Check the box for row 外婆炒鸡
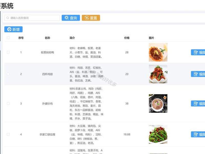Viewport: 205px width, 154px height. 8,103
